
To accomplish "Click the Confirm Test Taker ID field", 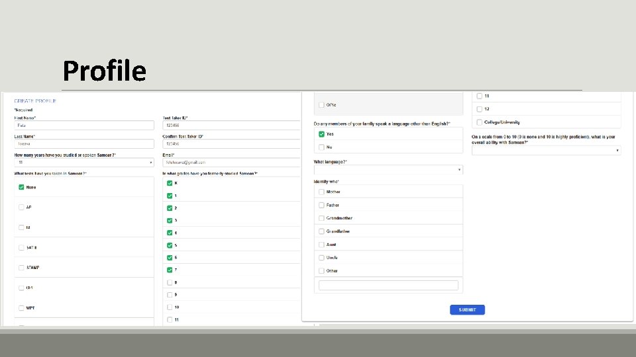I will click(x=232, y=143).
